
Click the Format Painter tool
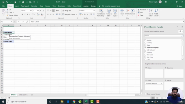coord(12,15)
